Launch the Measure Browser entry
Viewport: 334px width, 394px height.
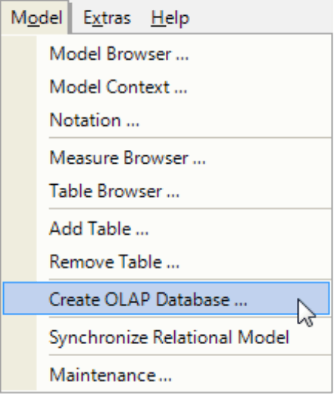tap(167, 158)
